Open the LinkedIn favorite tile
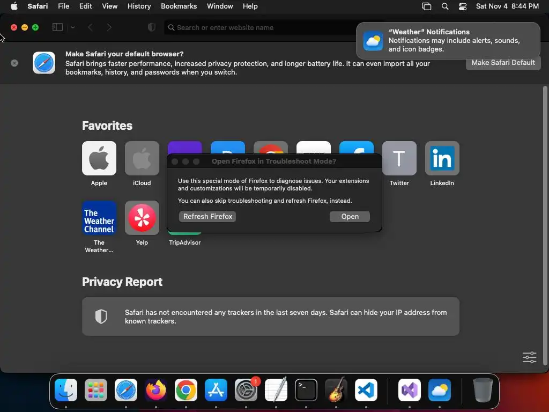The width and height of the screenshot is (549, 412). [x=442, y=158]
